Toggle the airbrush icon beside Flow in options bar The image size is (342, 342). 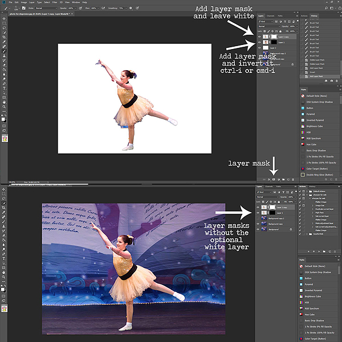[103, 9]
